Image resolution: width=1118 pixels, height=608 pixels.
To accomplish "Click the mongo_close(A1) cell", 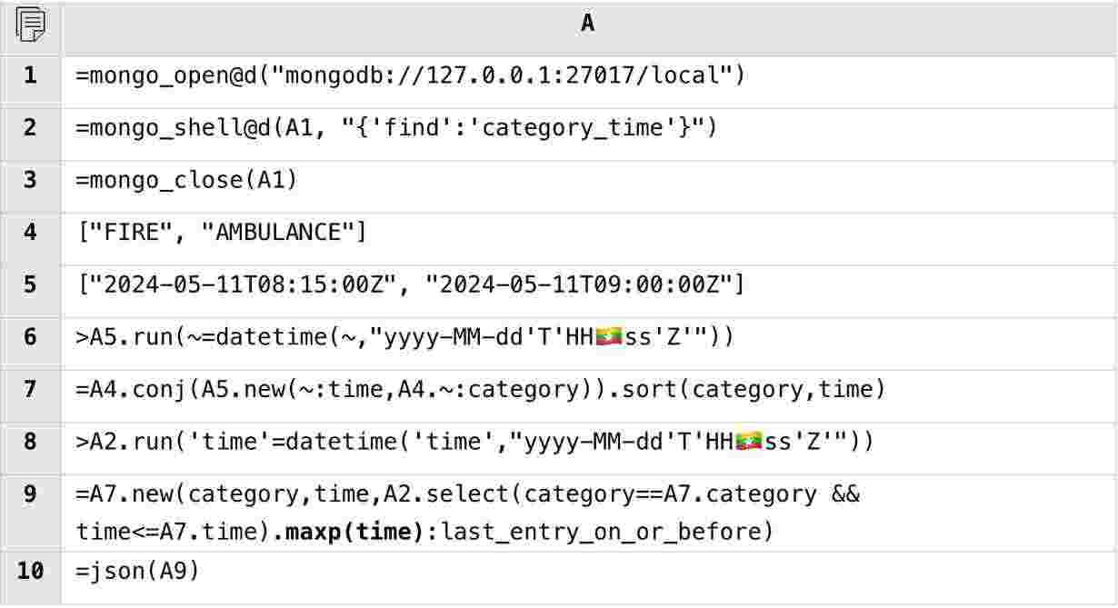I will (x=186, y=180).
